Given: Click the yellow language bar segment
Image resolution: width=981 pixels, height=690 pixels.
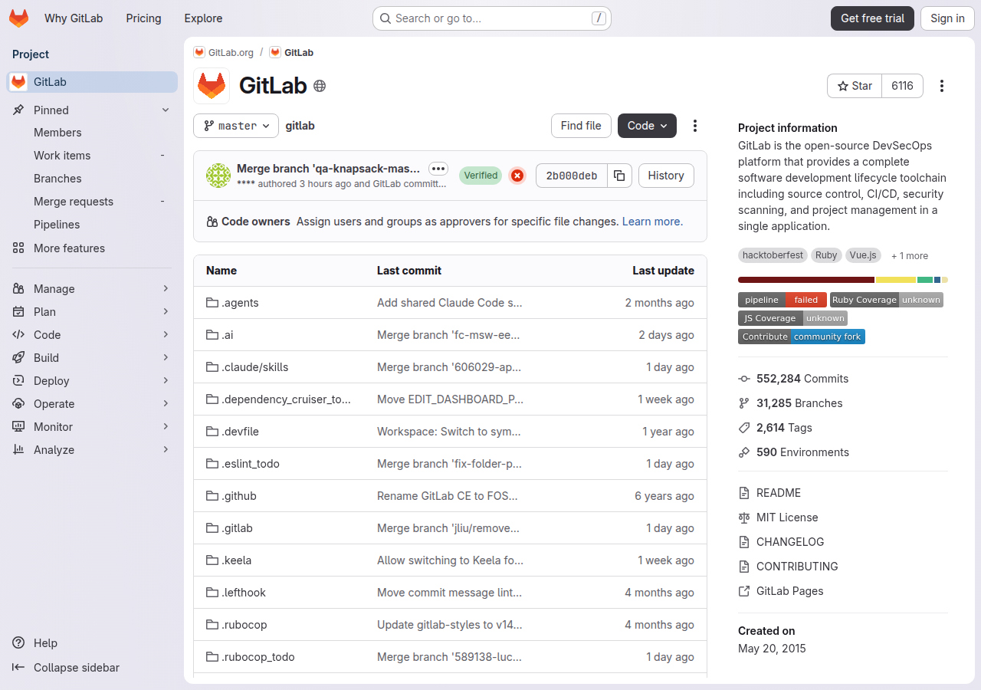Looking at the screenshot, I should click(896, 280).
